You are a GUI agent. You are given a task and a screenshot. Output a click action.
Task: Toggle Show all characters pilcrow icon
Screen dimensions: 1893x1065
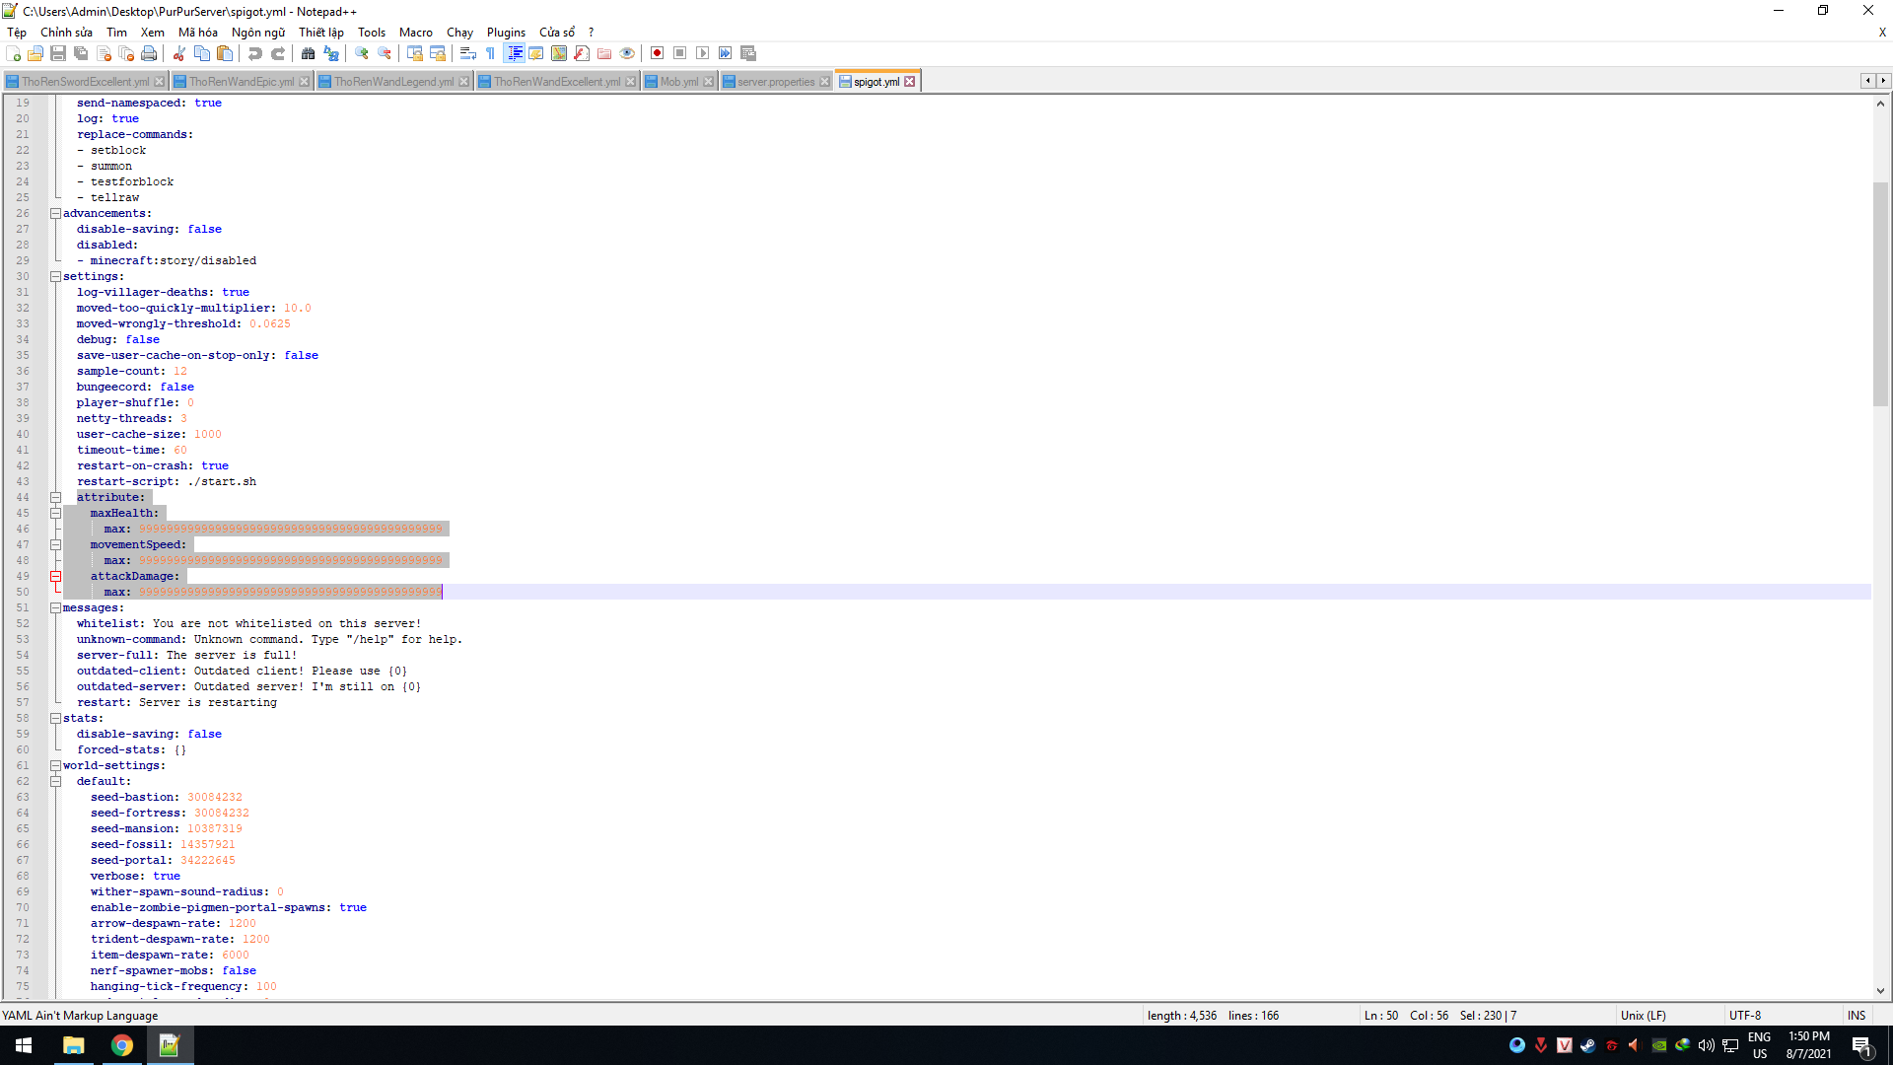tap(491, 53)
